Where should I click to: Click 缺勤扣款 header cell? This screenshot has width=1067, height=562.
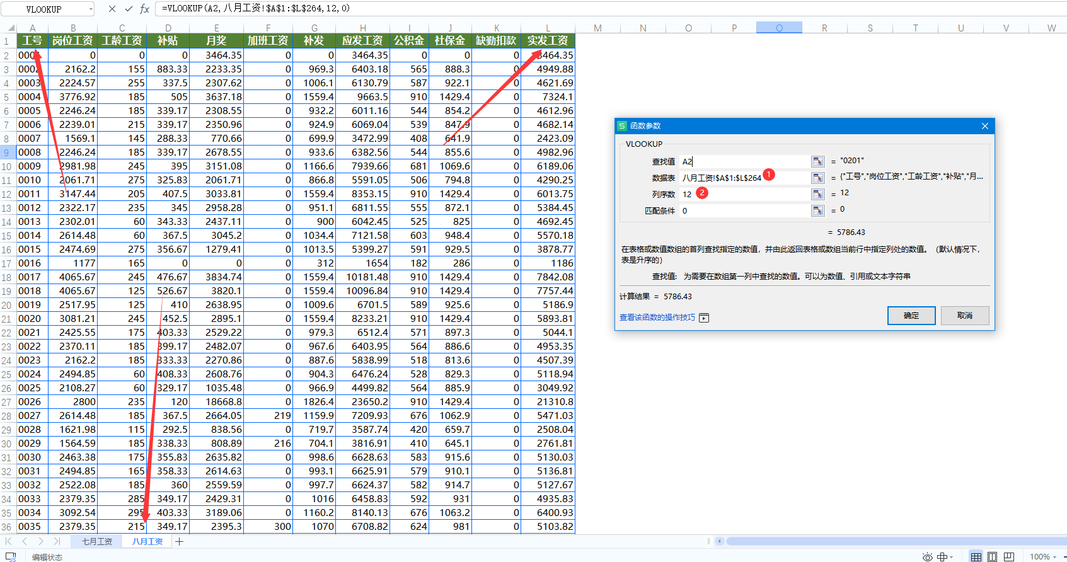[x=496, y=40]
